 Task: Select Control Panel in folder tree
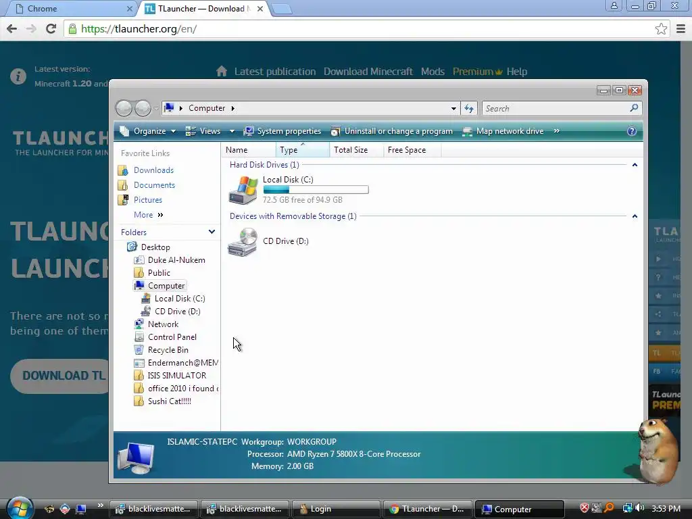pyautogui.click(x=172, y=337)
